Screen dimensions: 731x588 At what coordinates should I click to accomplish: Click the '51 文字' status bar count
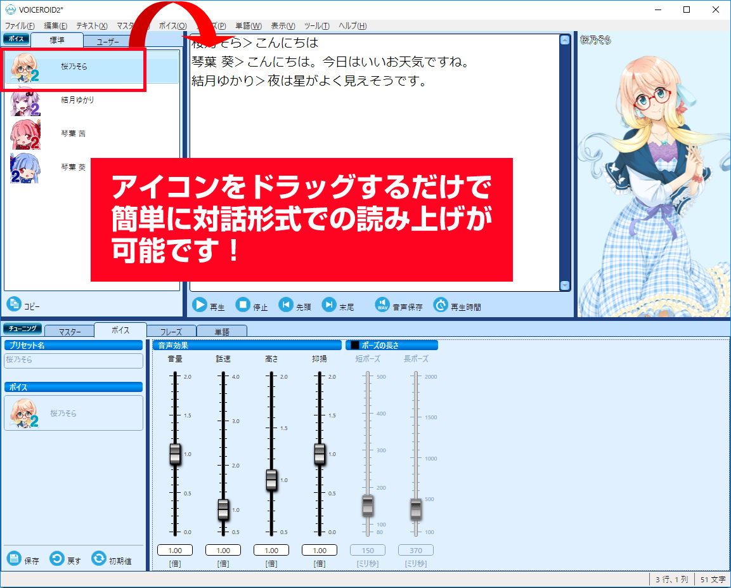713,579
